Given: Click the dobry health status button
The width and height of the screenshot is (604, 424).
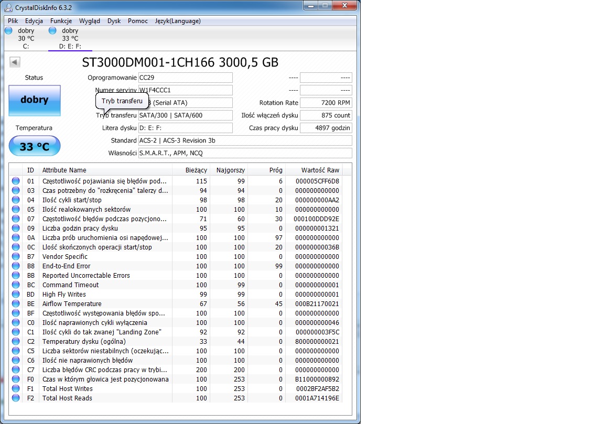Looking at the screenshot, I should tap(35, 100).
